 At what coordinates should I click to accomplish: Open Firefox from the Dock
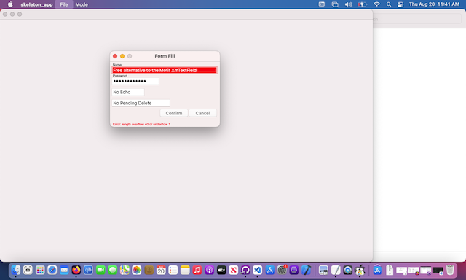76,270
